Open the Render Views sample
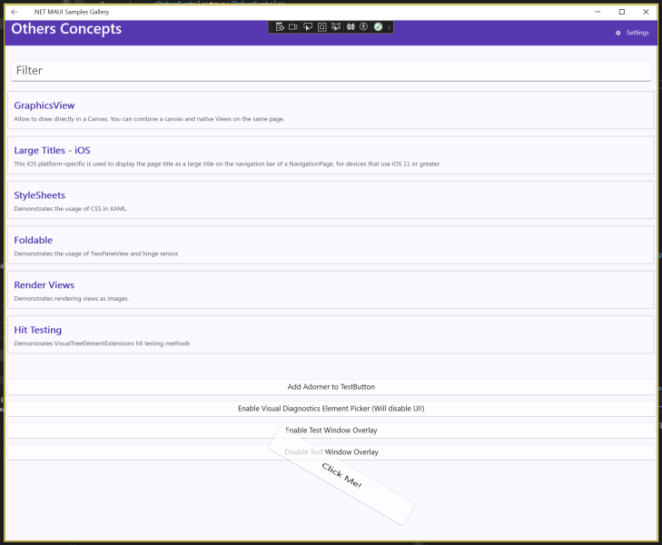Viewport: 662px width, 545px height. point(331,290)
